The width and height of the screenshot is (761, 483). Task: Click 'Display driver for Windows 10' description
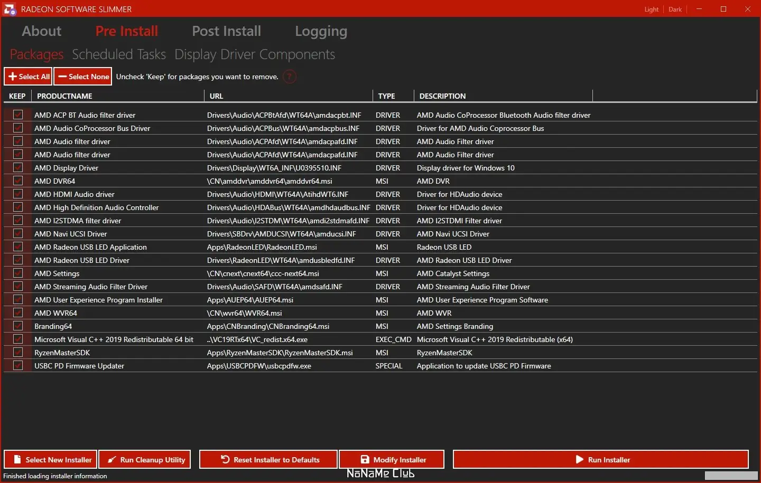[466, 168]
